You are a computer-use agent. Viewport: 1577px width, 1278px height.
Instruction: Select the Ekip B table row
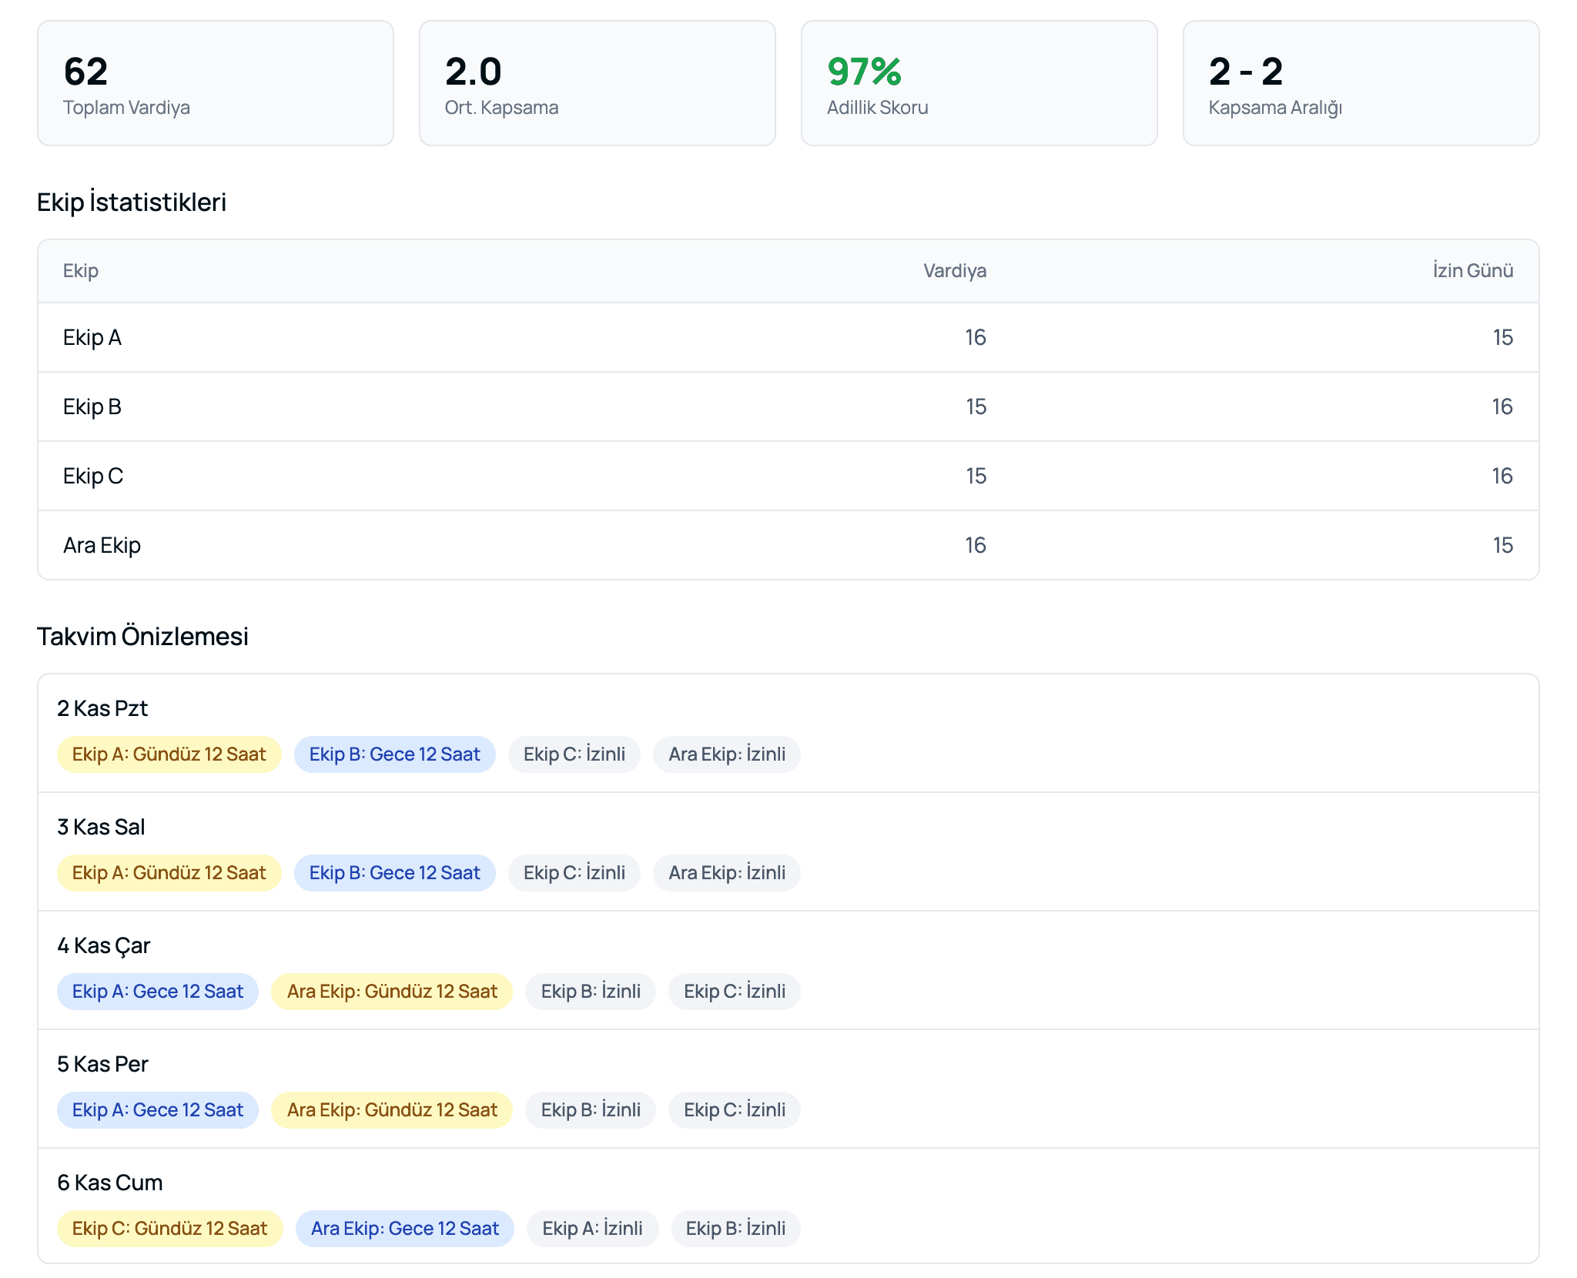[x=788, y=406]
